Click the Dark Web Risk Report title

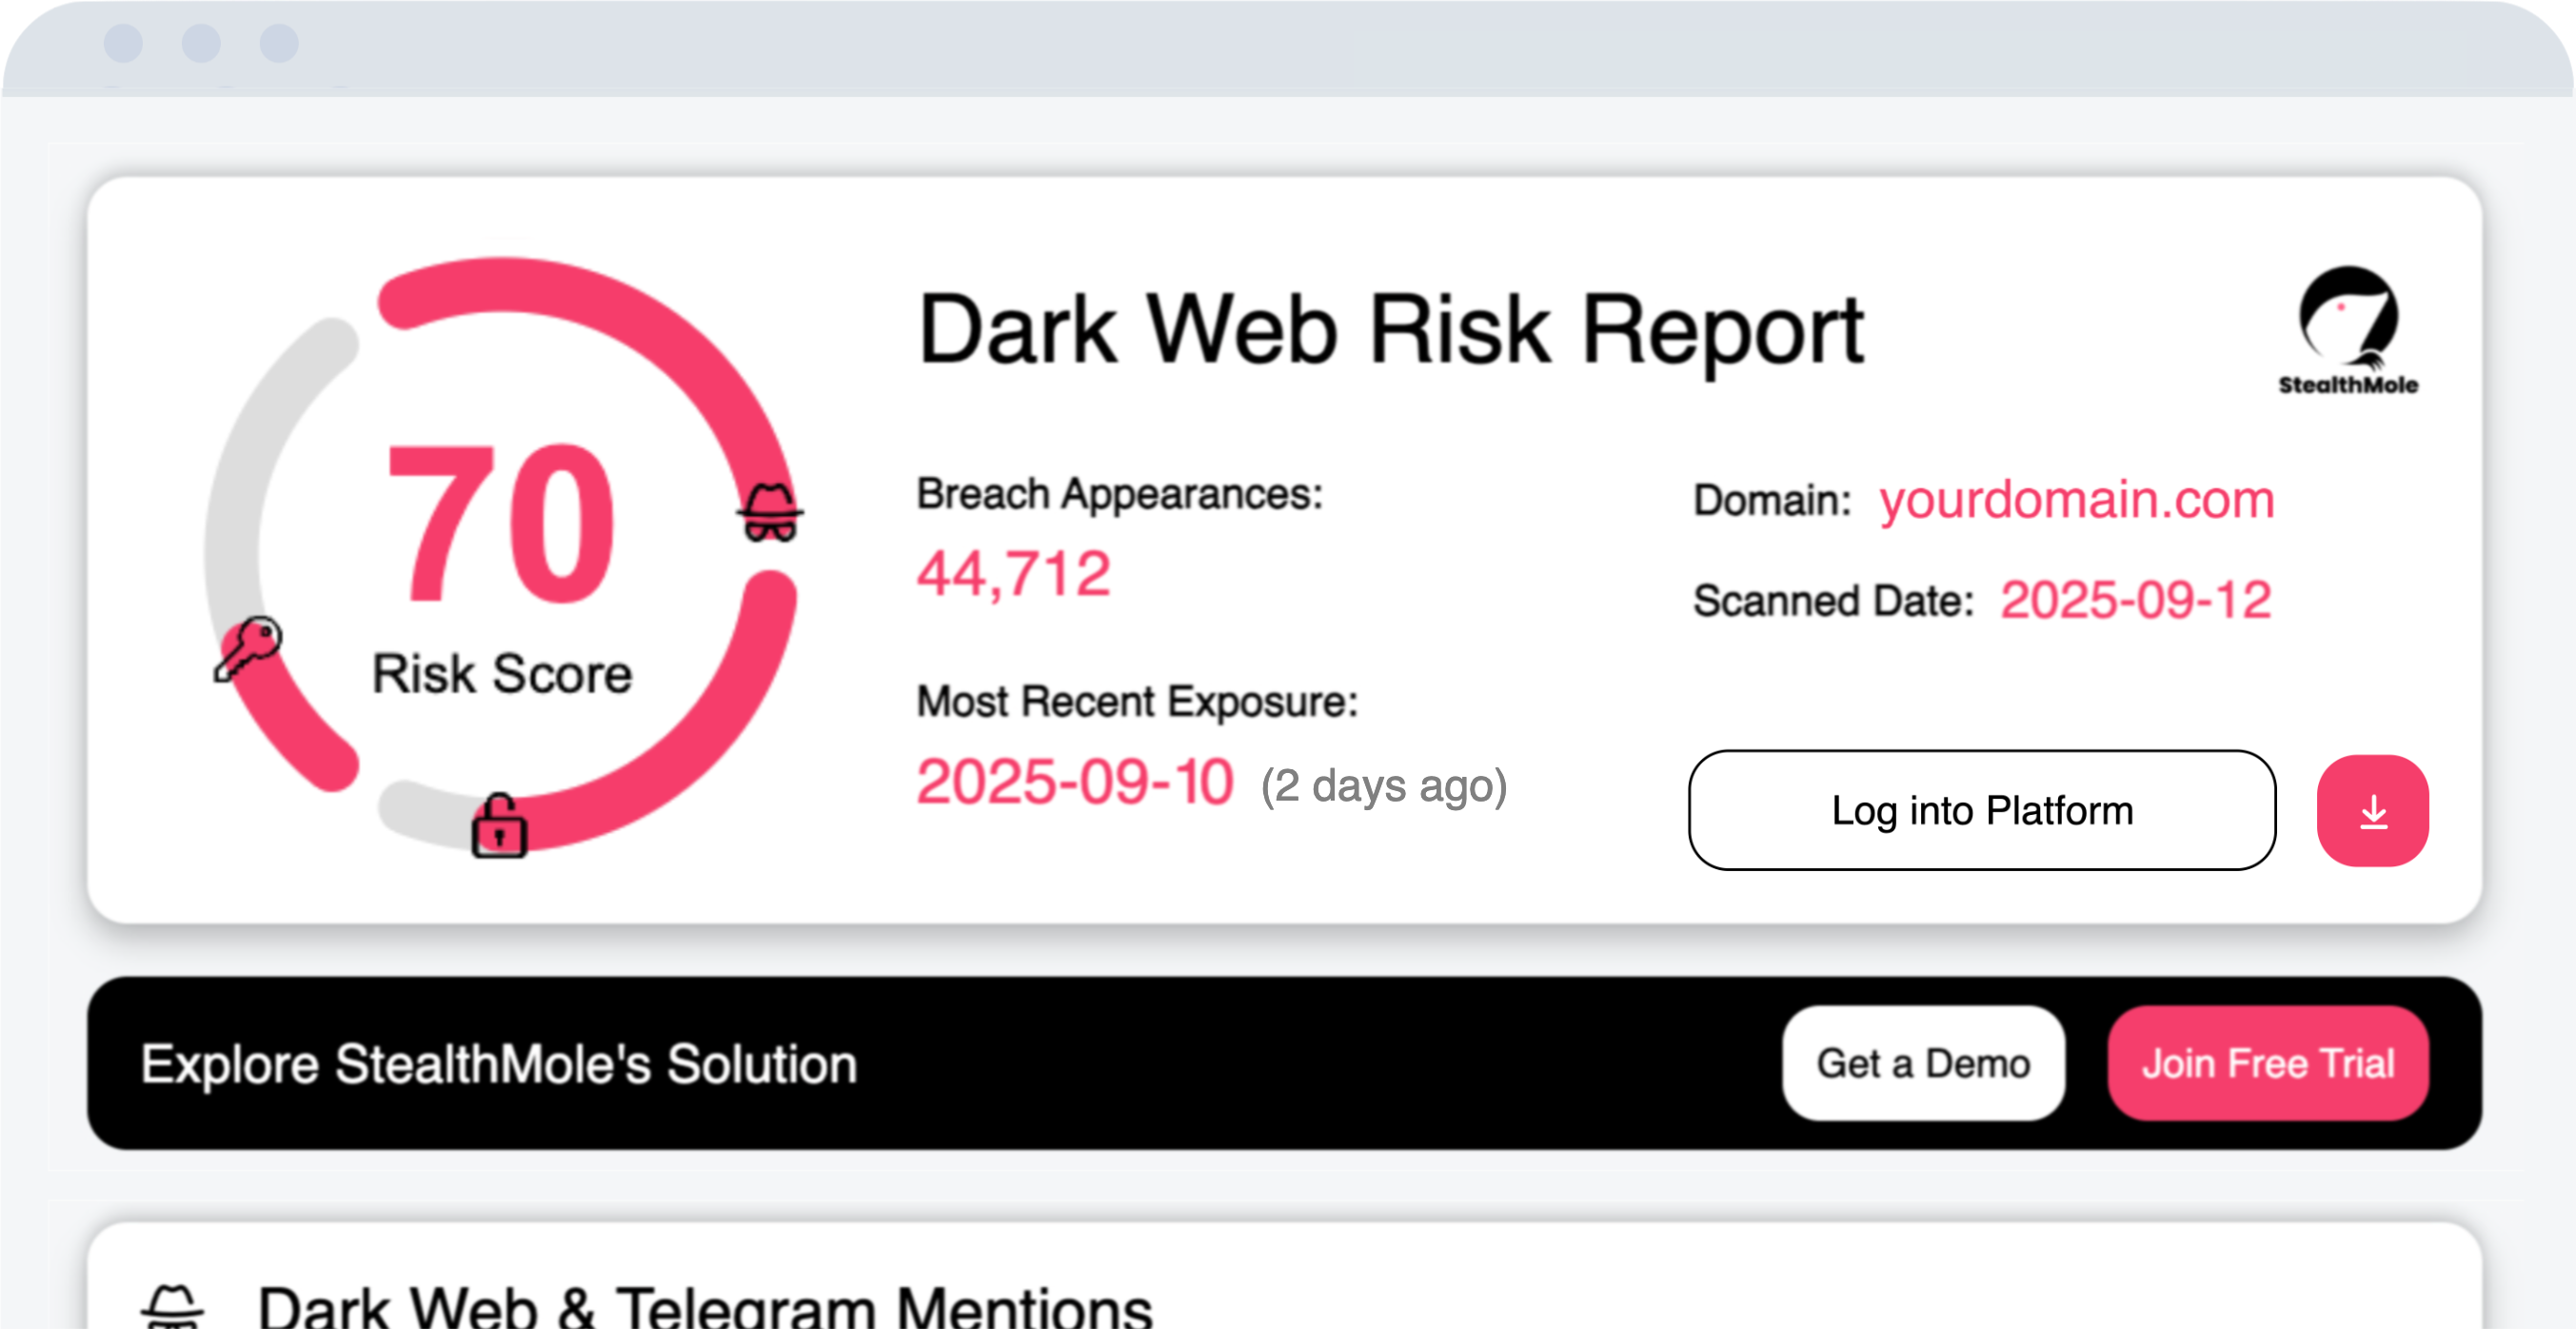tap(1390, 330)
